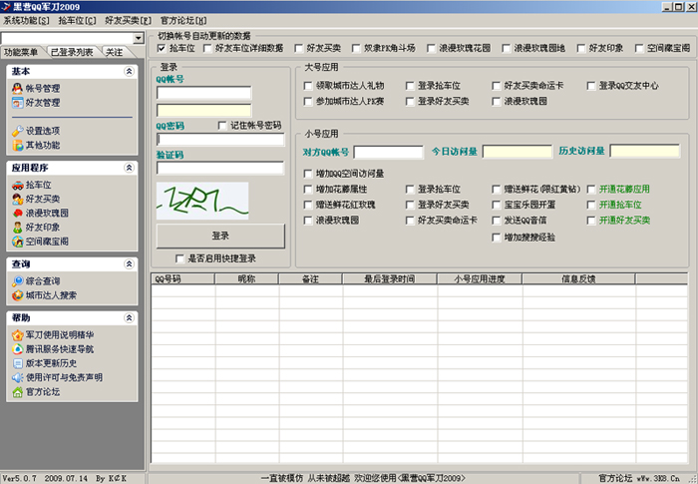
Task: Click the green 开通抢车位 link
Action: pyautogui.click(x=619, y=205)
